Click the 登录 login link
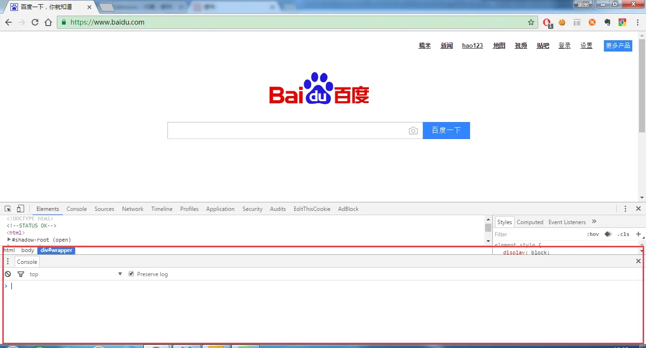This screenshot has height=348, width=646. [565, 45]
